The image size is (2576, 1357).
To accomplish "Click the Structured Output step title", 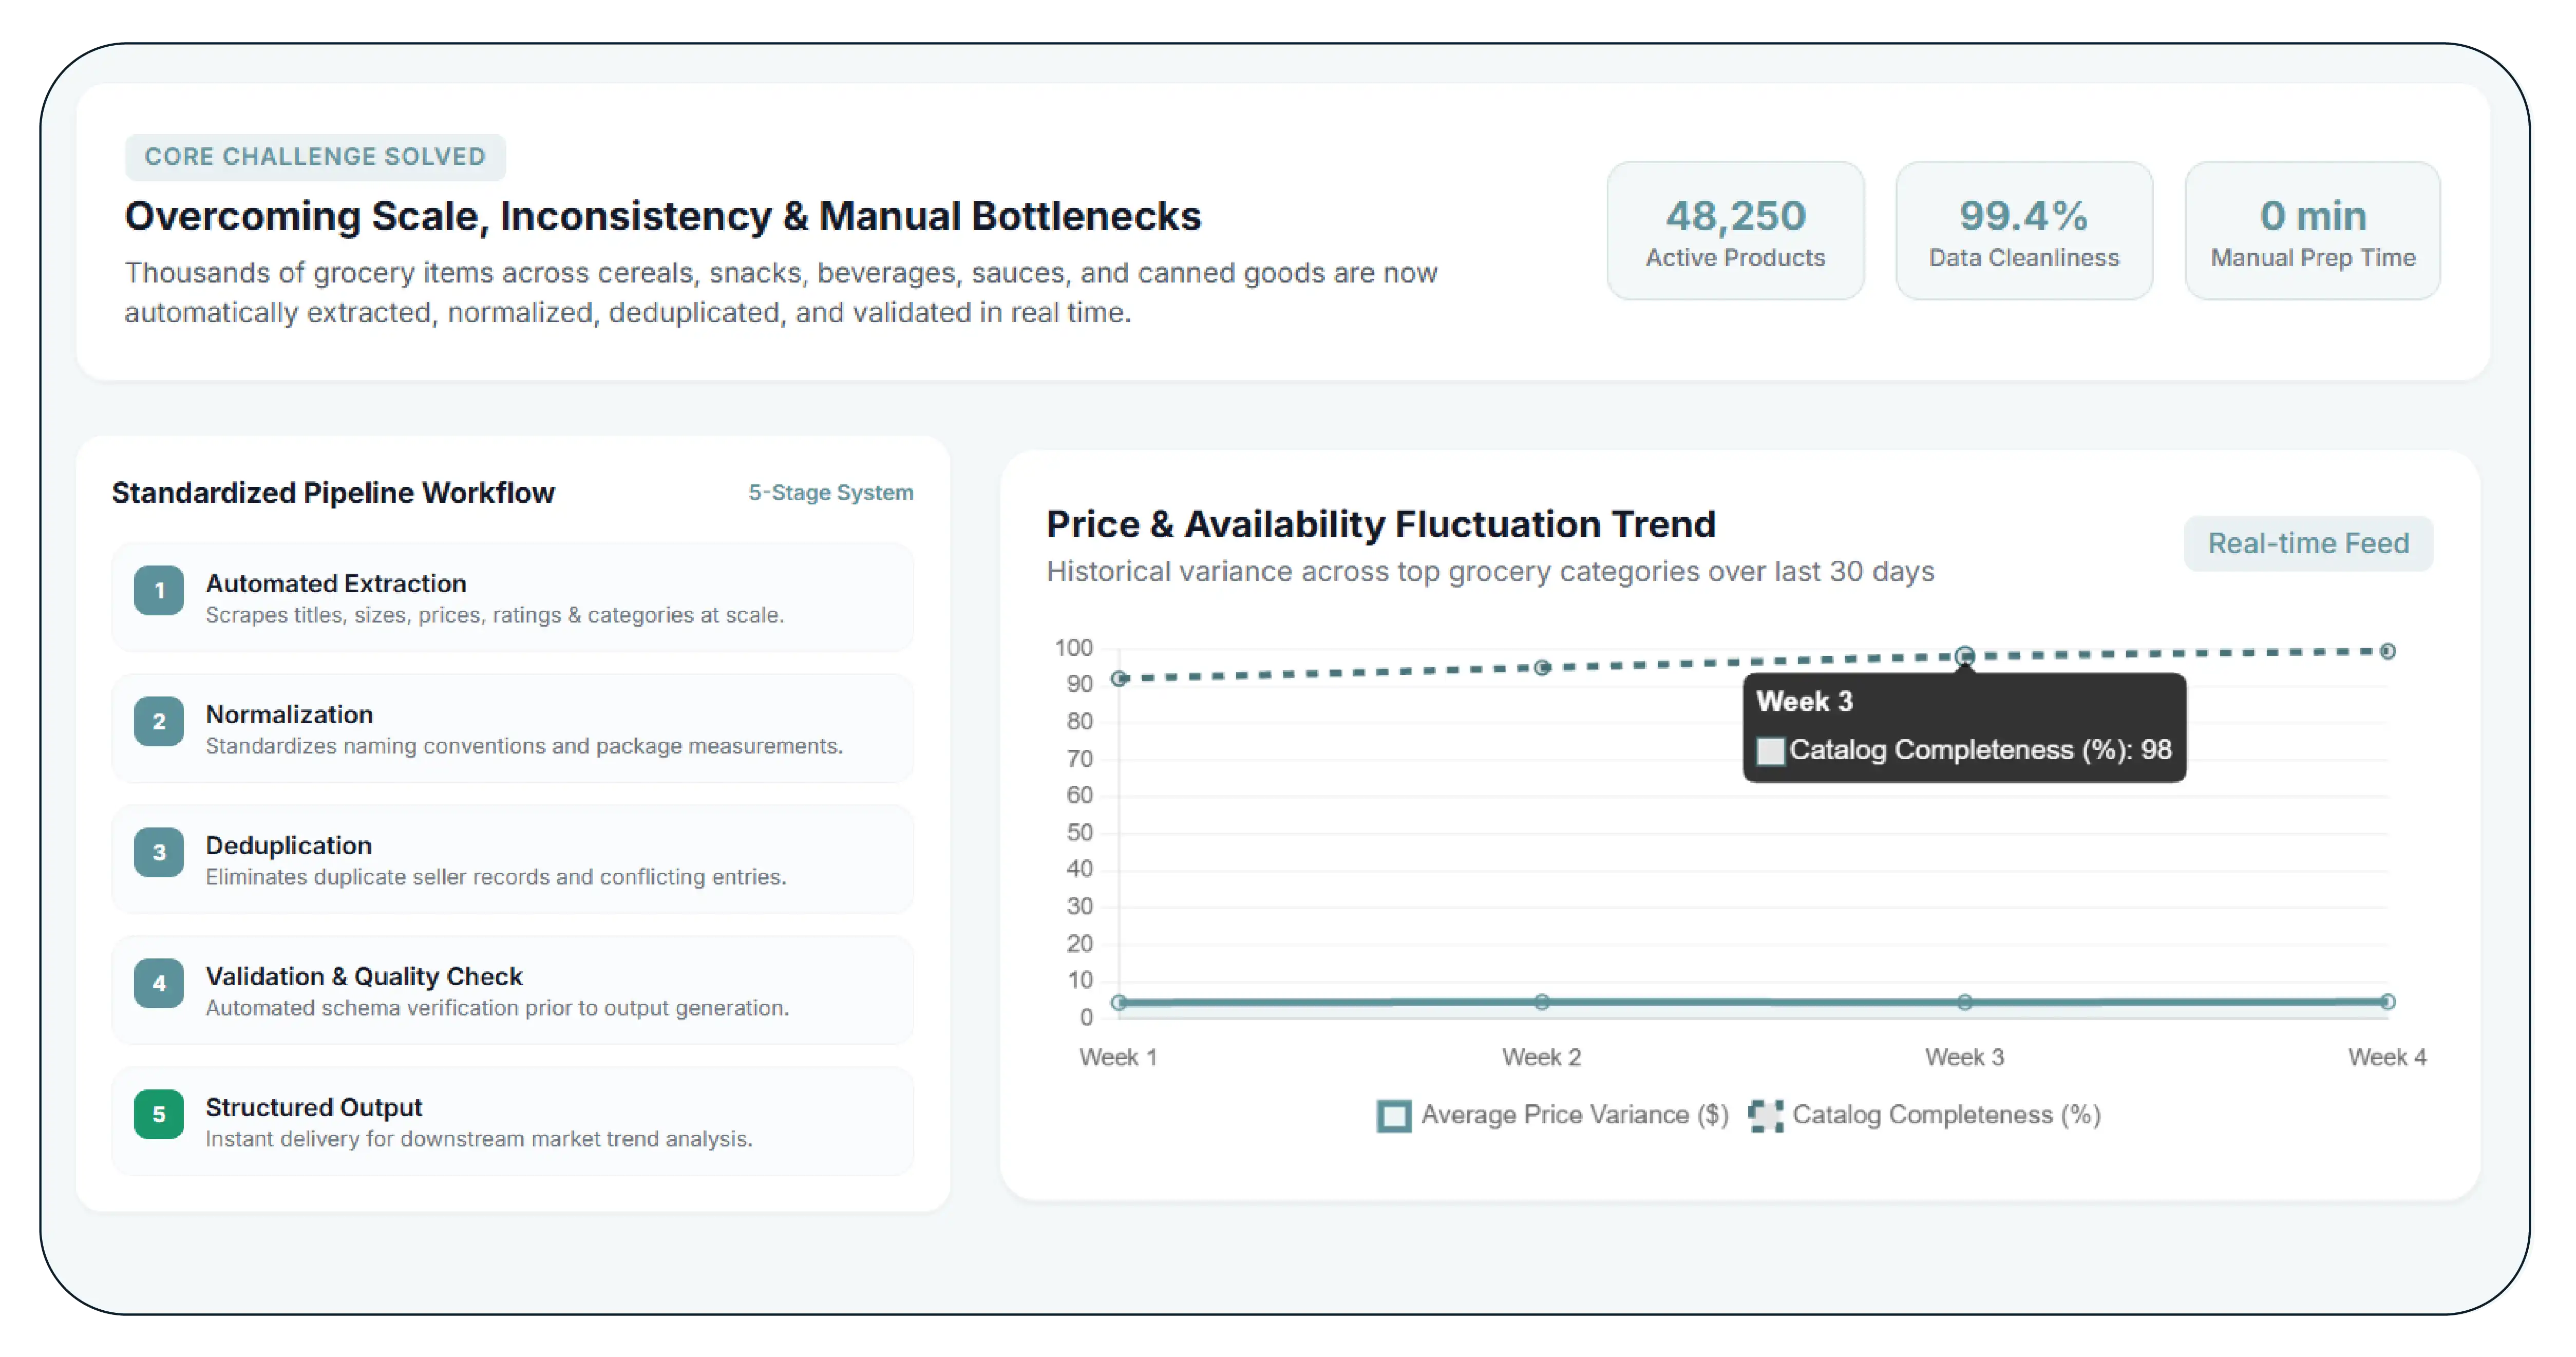I will click(314, 1107).
